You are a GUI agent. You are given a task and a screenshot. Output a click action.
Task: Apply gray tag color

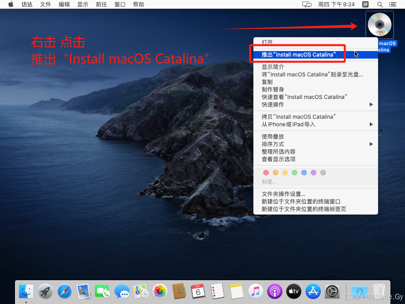pyautogui.click(x=323, y=173)
